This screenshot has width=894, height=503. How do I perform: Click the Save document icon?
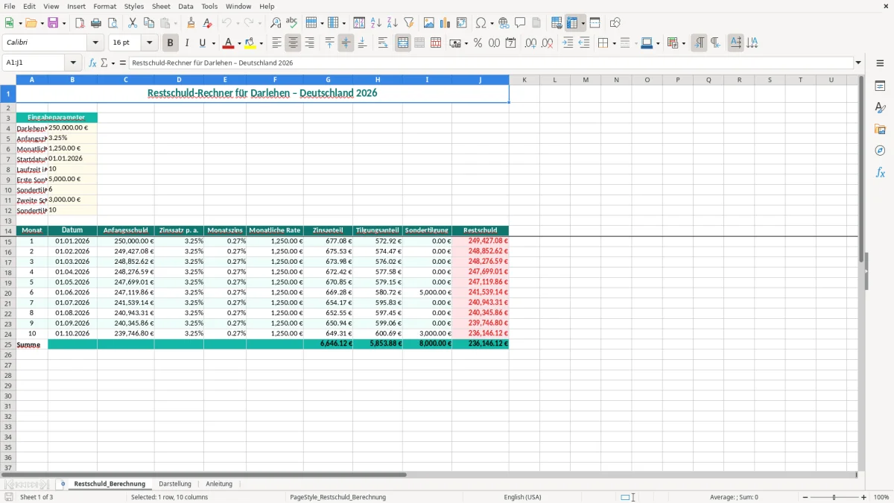tap(53, 23)
